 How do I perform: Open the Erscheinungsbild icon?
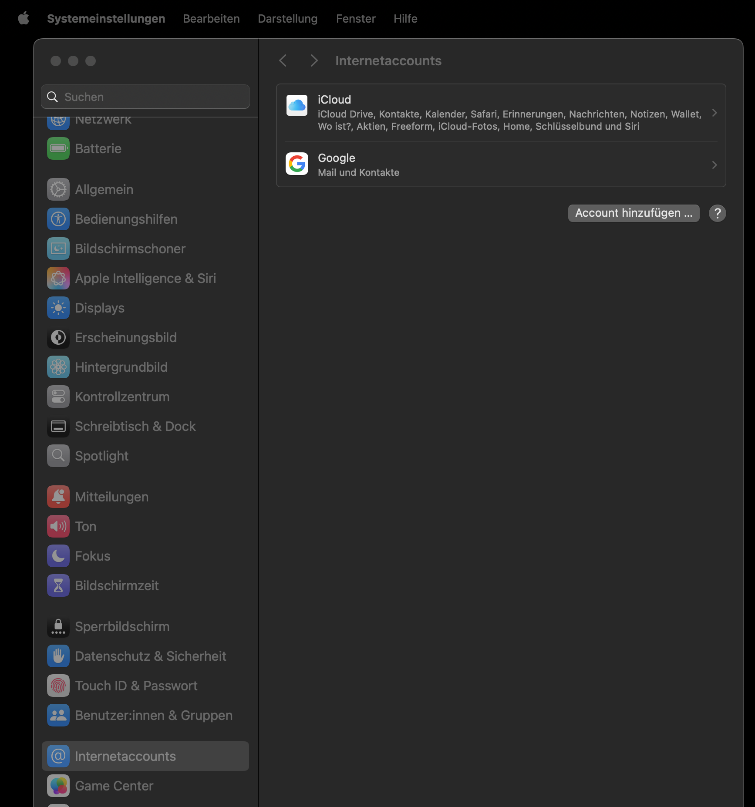[58, 337]
